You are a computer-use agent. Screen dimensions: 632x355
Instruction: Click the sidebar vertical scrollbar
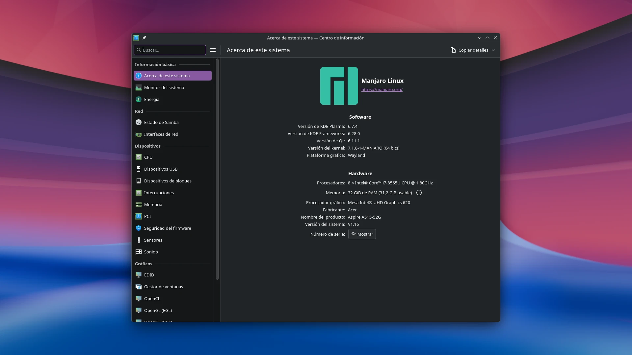[x=217, y=169]
